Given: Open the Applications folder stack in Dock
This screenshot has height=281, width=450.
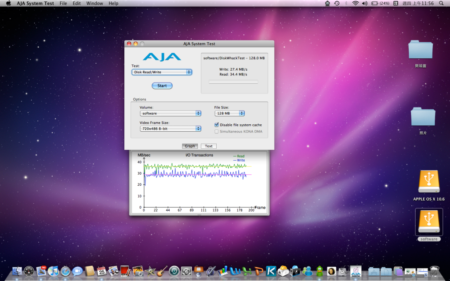Looking at the screenshot, I should [374, 270].
